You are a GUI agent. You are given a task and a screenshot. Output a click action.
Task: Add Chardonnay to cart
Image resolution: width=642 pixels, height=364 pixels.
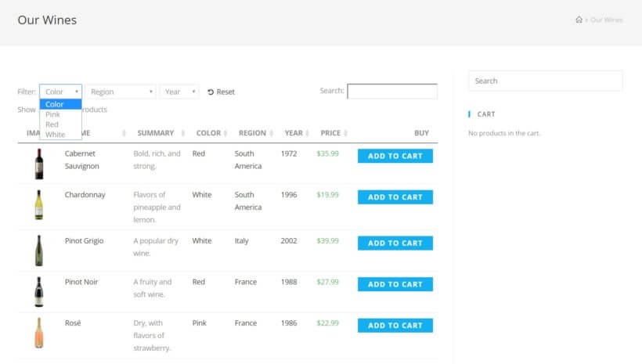coord(395,197)
